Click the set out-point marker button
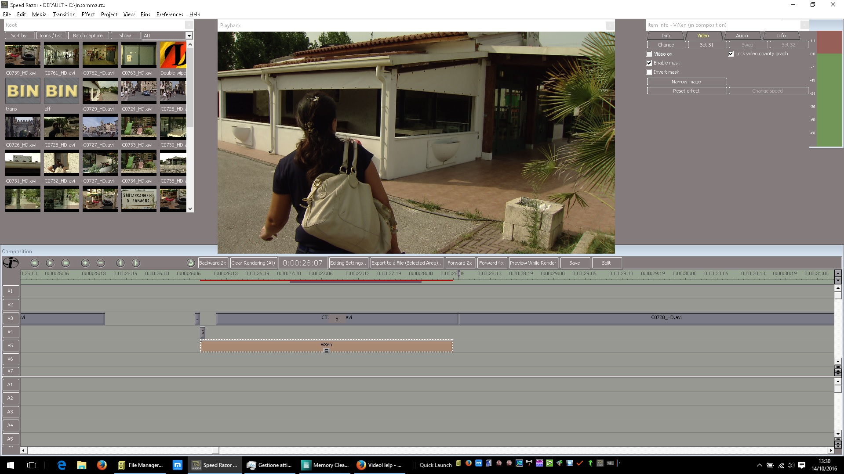Viewport: 844px width, 474px height. point(136,263)
